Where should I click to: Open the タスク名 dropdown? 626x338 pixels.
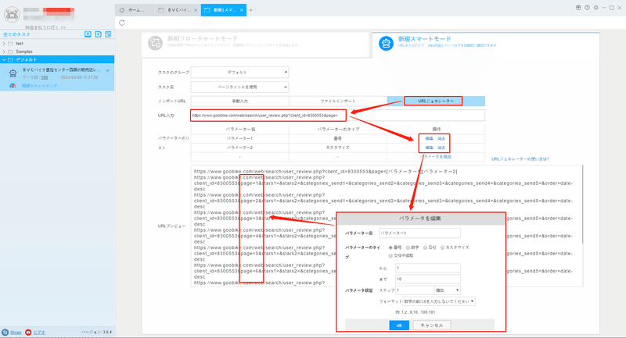click(239, 87)
